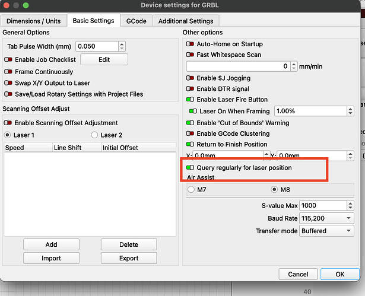The width and height of the screenshot is (365, 296).
Task: Select the Laser 2 radio option
Action: pyautogui.click(x=95, y=135)
